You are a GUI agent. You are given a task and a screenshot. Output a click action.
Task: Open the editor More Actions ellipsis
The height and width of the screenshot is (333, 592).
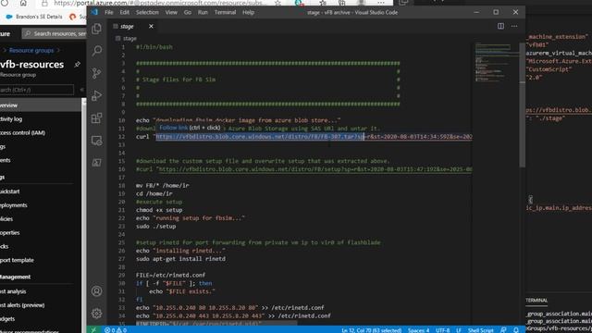click(x=514, y=26)
